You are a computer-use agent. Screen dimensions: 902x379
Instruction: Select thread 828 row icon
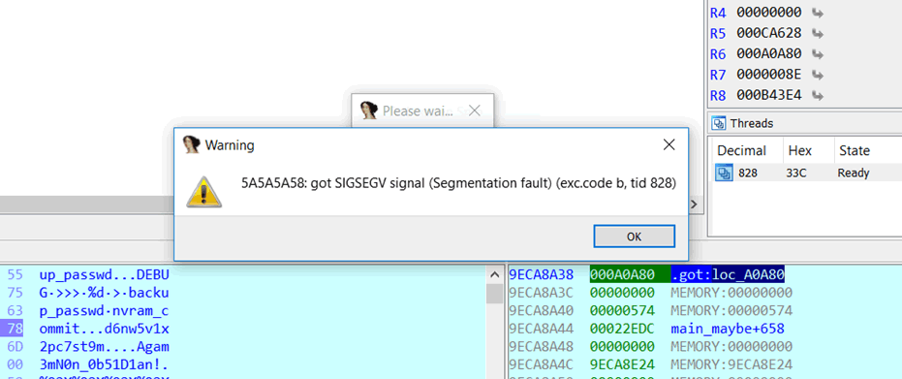tap(722, 173)
